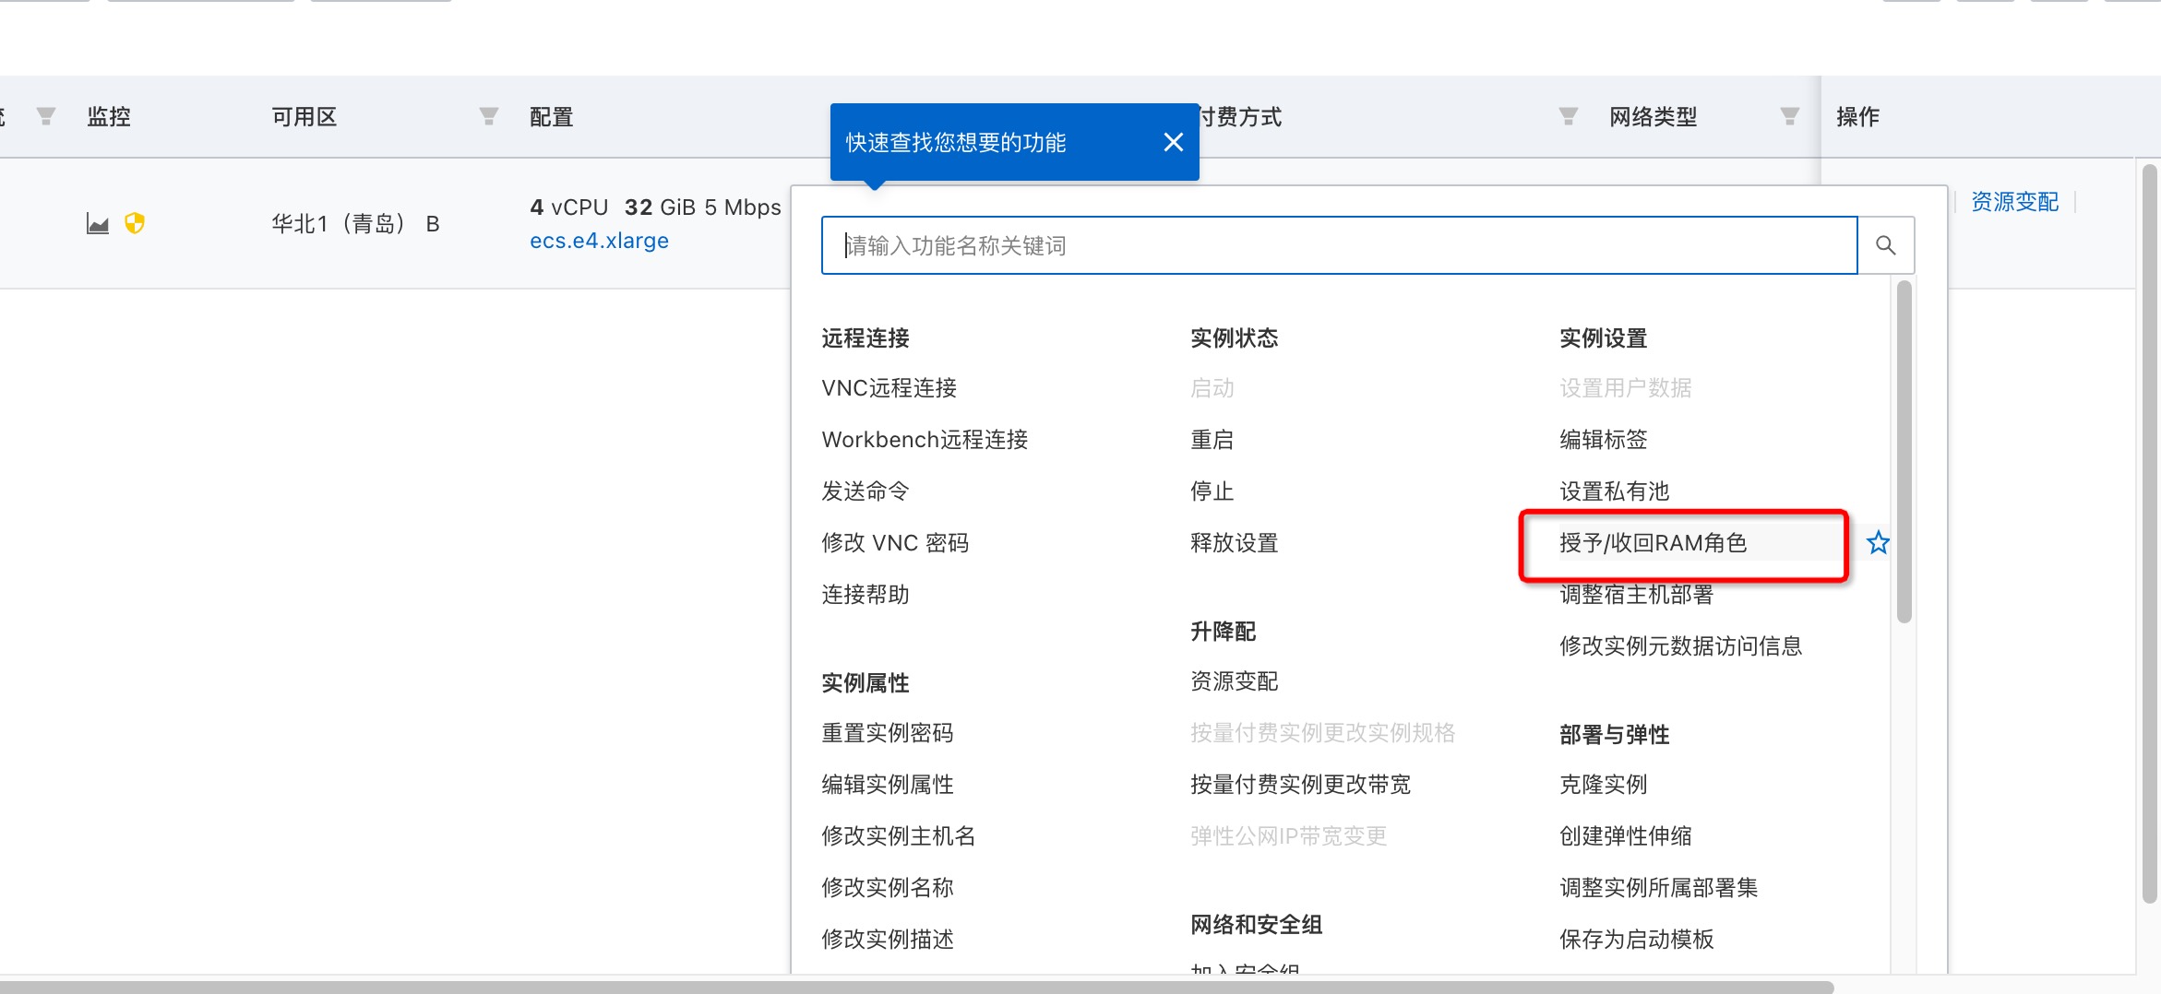Select 调整宿主机部署 option
Screen dimensions: 2161x994
click(x=1637, y=595)
